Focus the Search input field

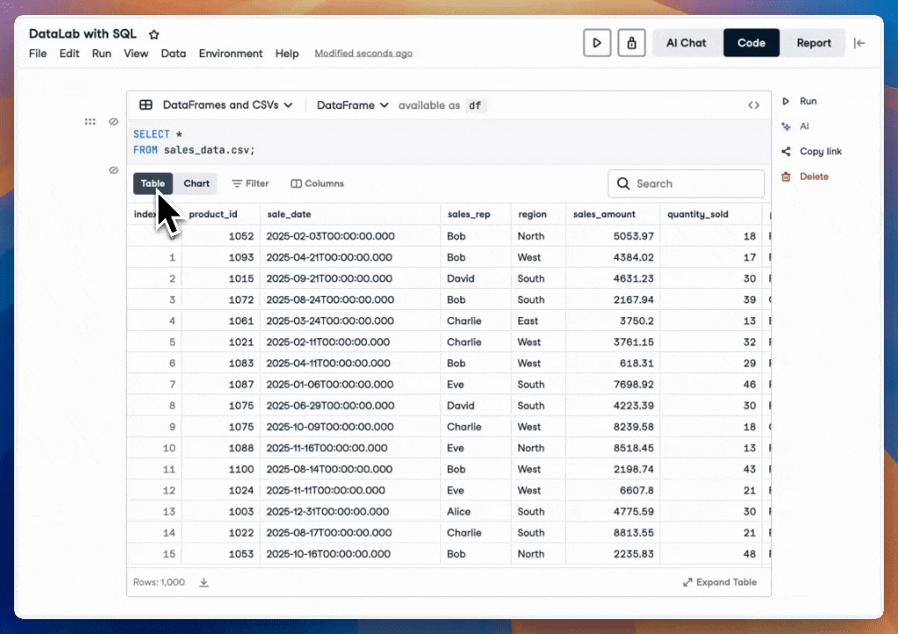(686, 183)
